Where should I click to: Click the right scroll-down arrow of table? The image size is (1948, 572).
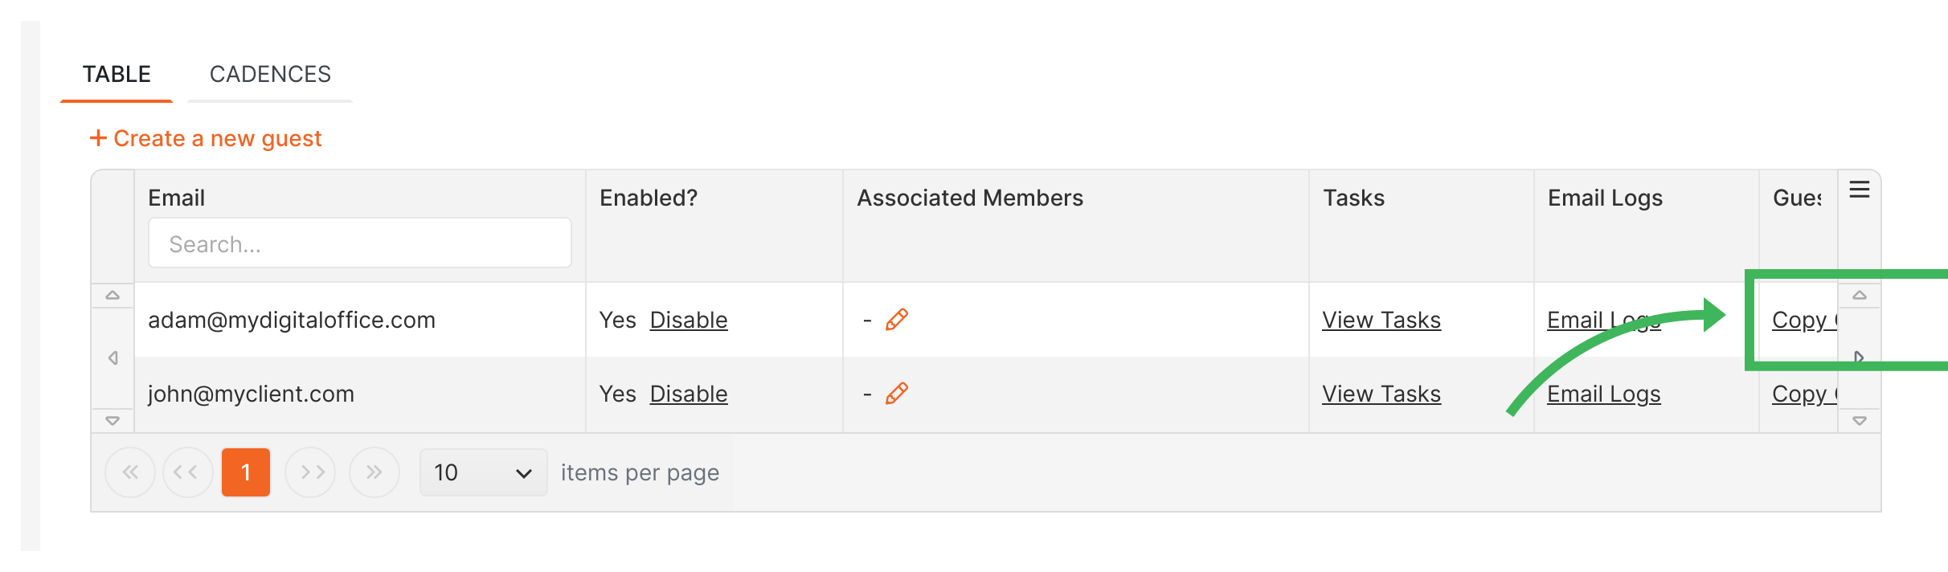coord(1860,420)
